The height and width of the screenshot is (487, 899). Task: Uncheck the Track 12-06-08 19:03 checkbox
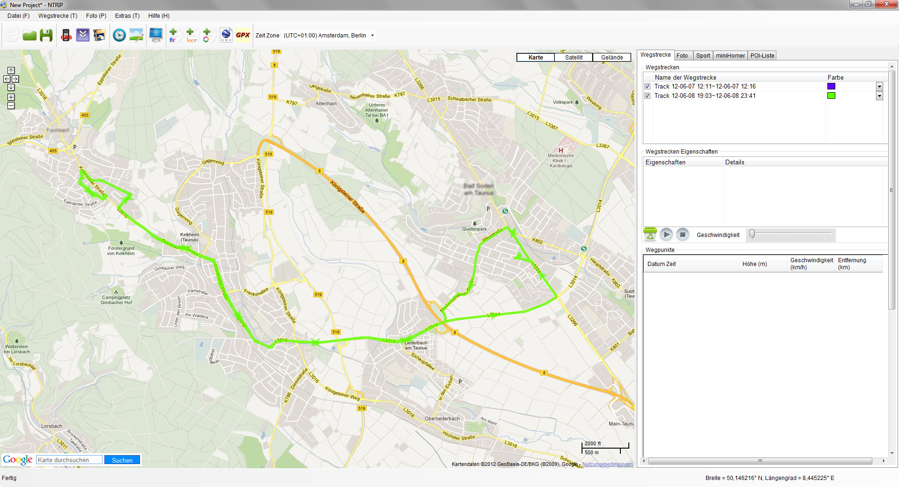click(x=648, y=96)
